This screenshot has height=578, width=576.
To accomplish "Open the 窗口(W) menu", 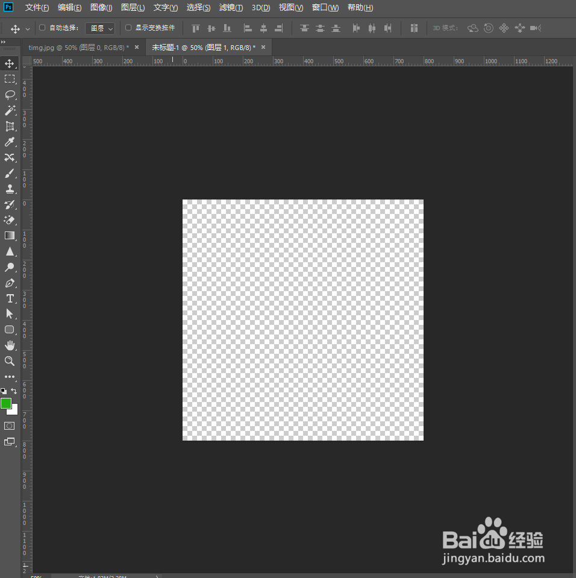I will [x=325, y=8].
